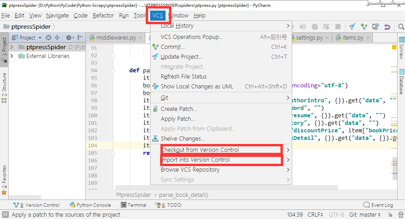Click the Scroll from Source crosshair icon

tap(49, 38)
